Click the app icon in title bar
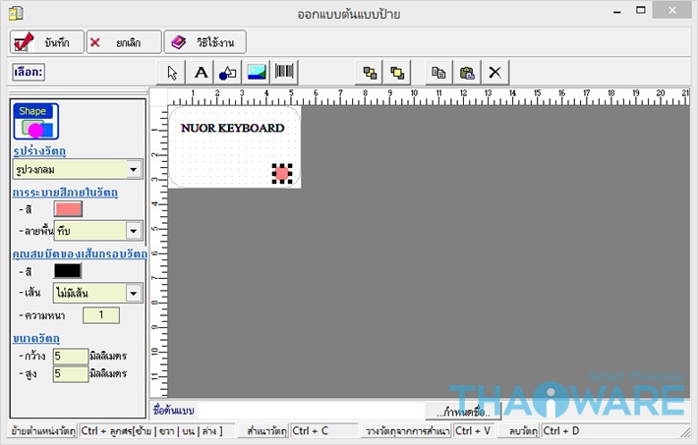 (16, 14)
